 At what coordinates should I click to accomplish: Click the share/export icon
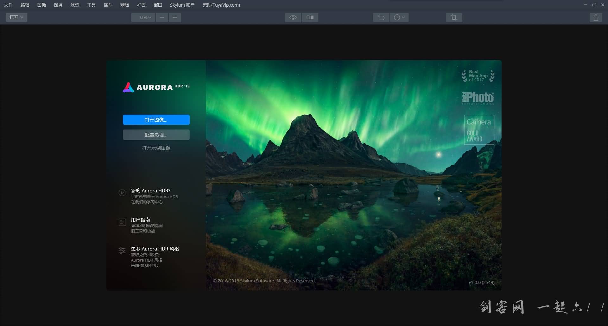596,17
